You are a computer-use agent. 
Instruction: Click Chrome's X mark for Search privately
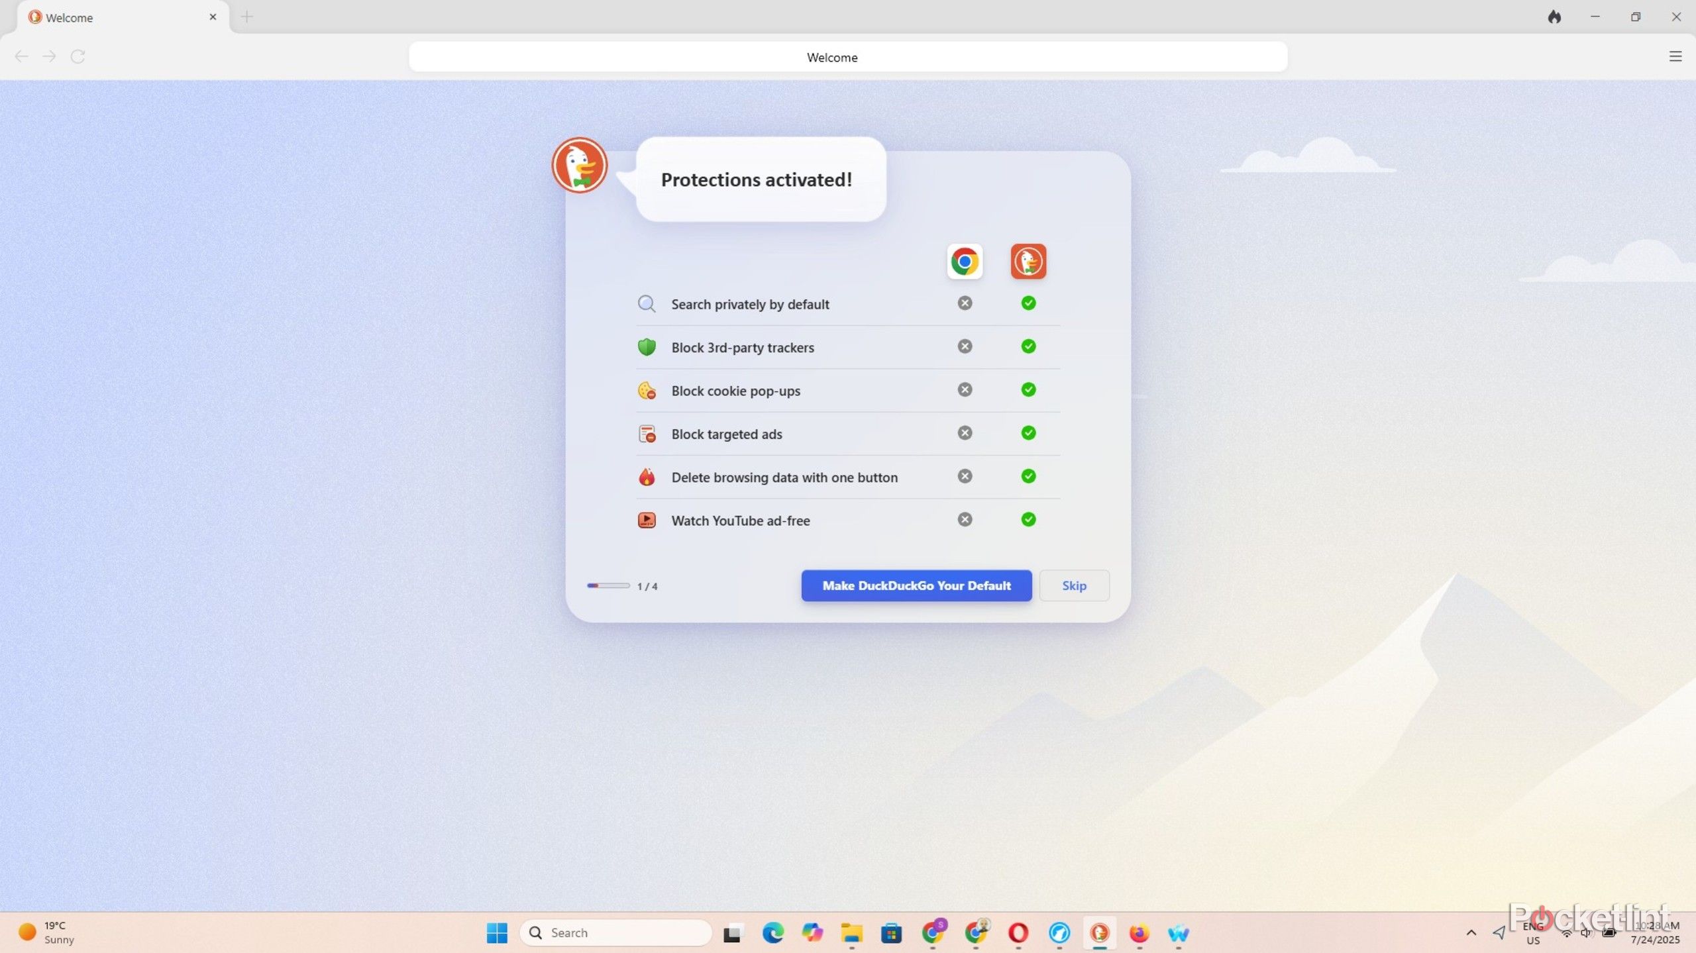tap(965, 303)
